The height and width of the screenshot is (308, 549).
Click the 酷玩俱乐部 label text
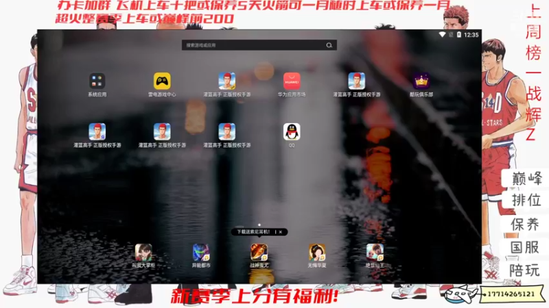[421, 94]
